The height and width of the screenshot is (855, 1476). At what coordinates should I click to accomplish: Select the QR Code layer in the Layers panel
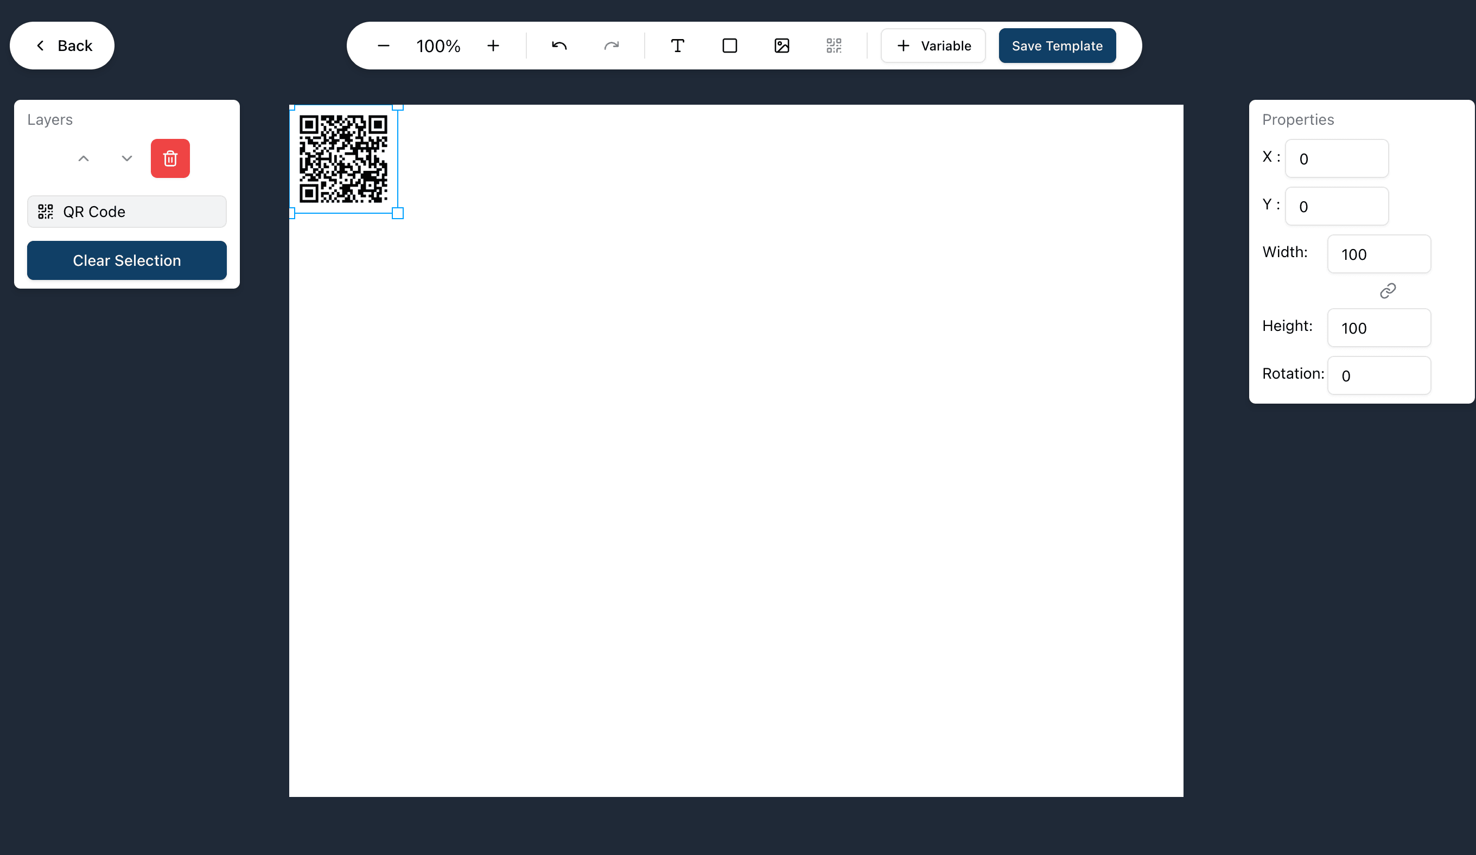point(126,212)
